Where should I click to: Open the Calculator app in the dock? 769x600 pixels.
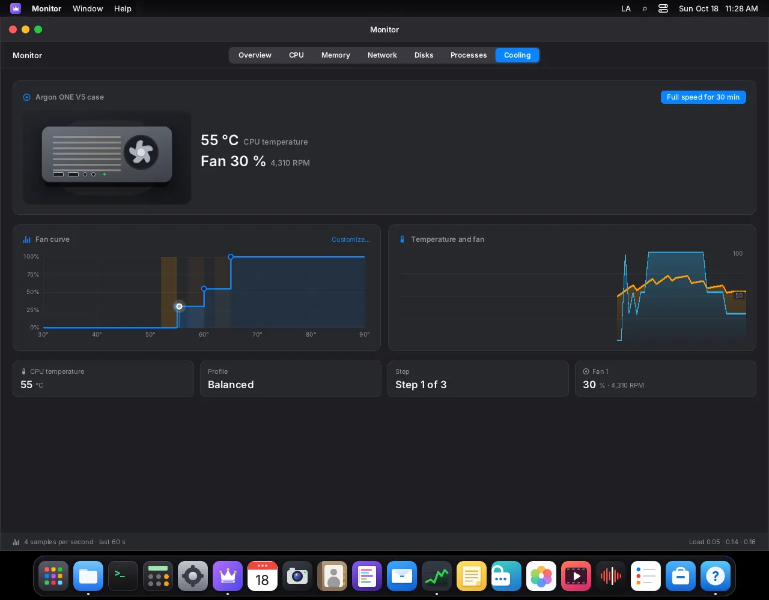(x=158, y=577)
